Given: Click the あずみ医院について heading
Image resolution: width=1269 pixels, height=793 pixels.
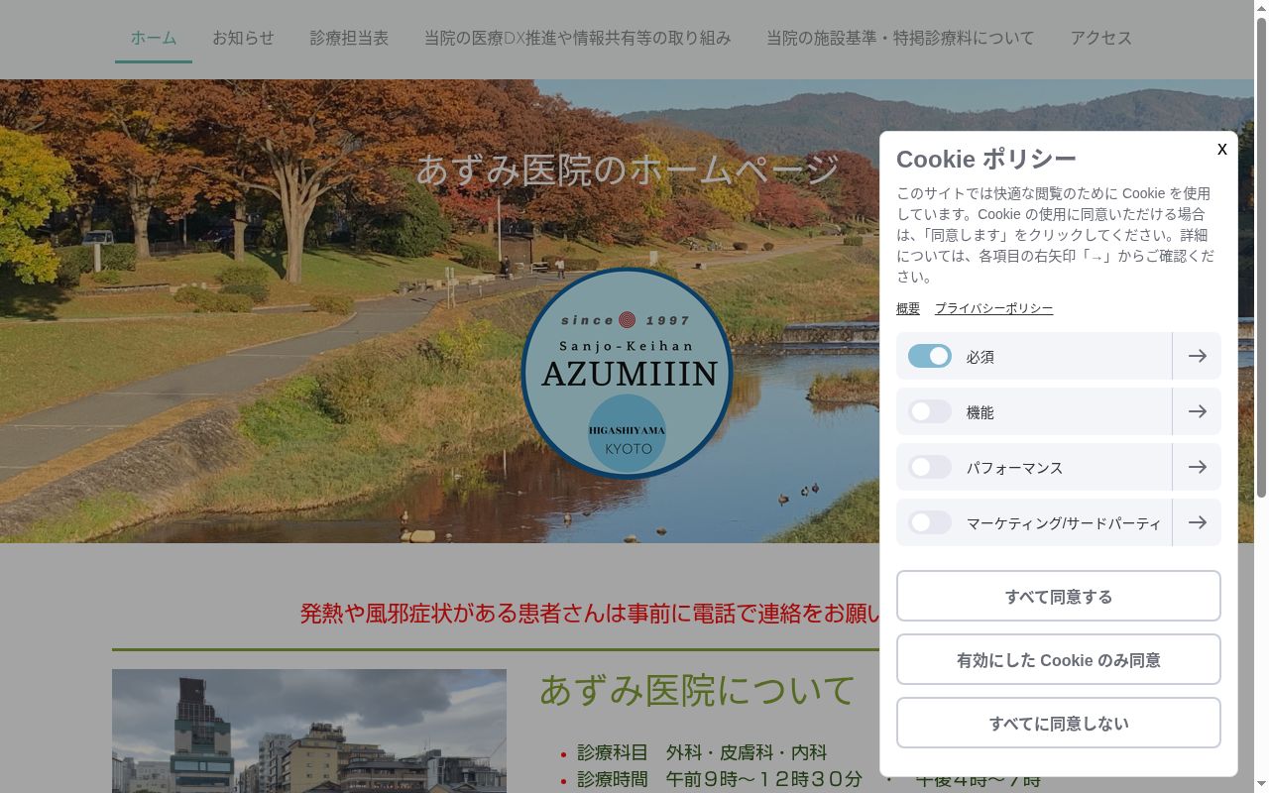Looking at the screenshot, I should tap(697, 690).
